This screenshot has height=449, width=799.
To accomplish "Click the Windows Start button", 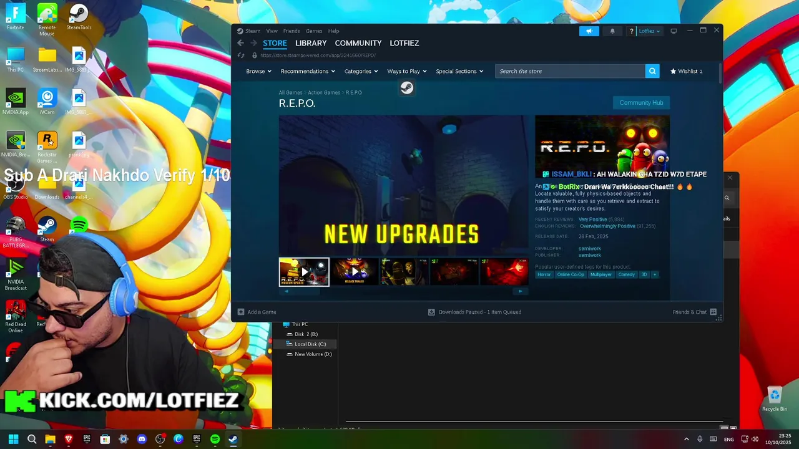I will [14, 439].
